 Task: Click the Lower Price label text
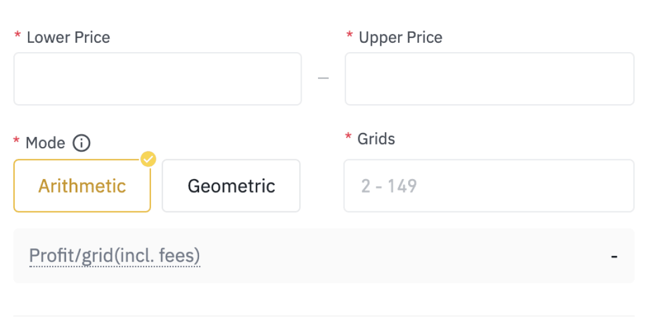point(69,37)
